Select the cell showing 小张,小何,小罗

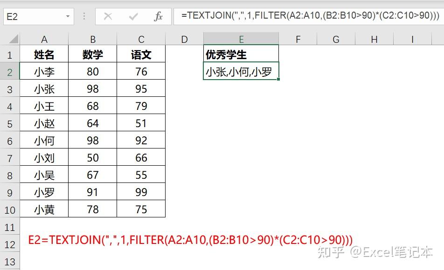pyautogui.click(x=240, y=71)
